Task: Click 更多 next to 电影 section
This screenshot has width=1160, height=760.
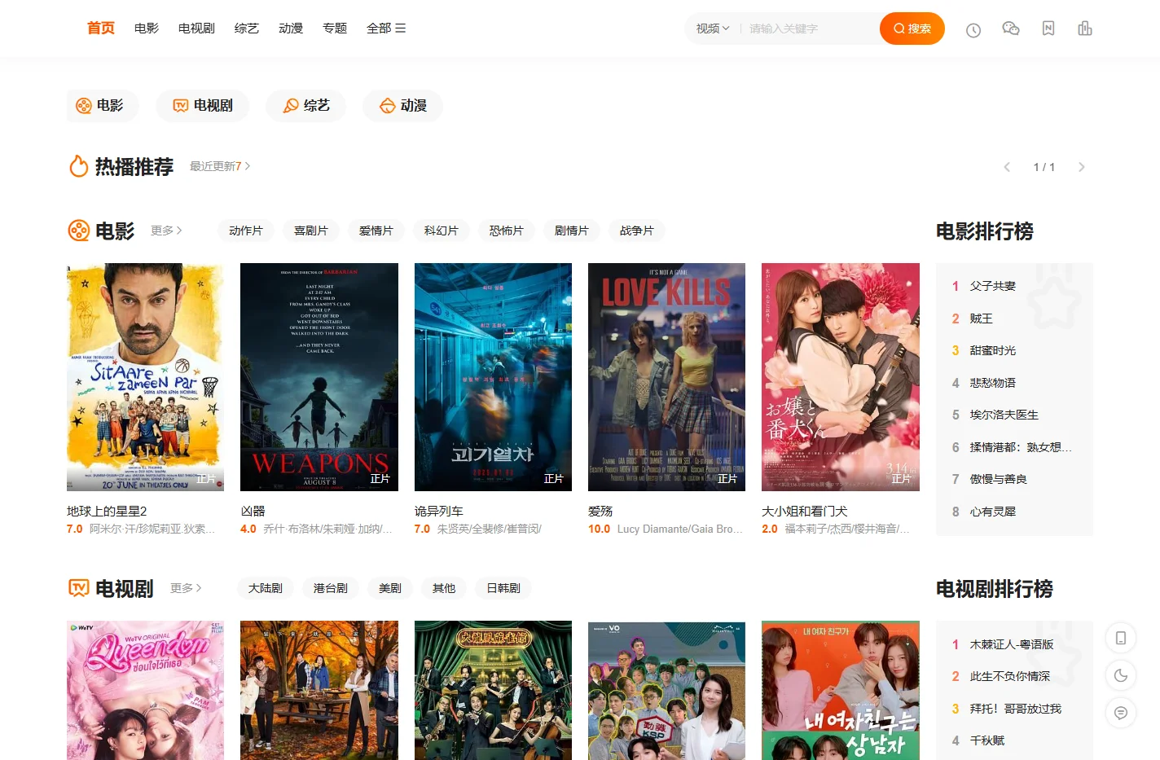Action: [x=166, y=231]
